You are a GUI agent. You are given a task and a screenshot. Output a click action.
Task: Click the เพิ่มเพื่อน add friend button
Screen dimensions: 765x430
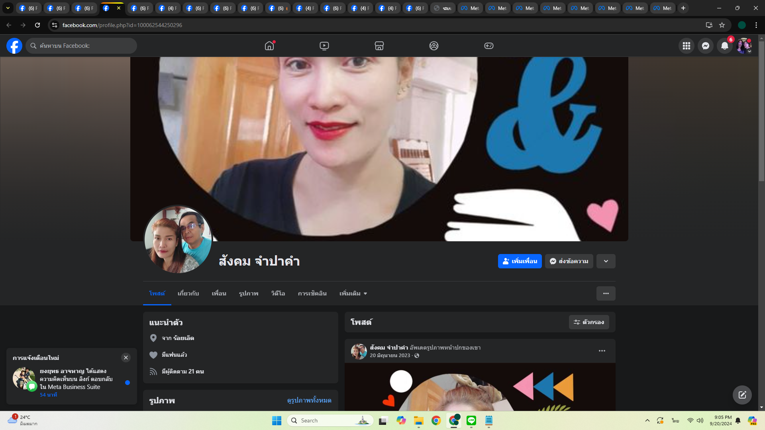click(x=520, y=261)
